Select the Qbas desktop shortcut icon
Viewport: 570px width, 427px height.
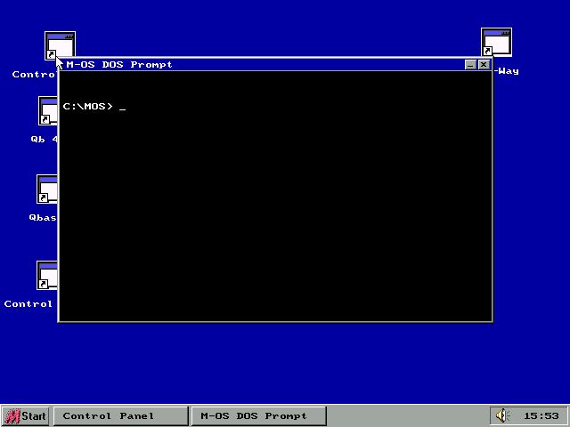click(46, 189)
